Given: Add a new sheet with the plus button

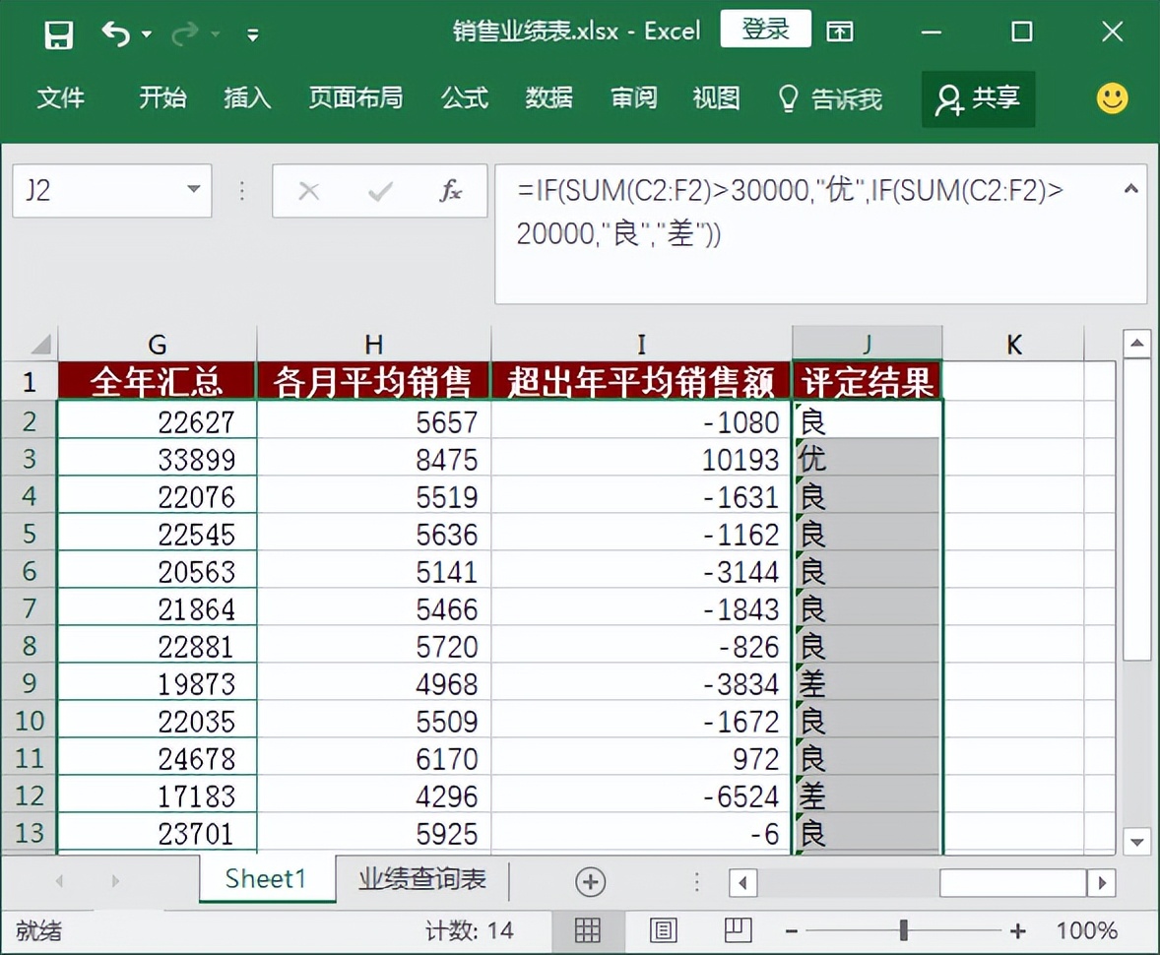Looking at the screenshot, I should (588, 881).
